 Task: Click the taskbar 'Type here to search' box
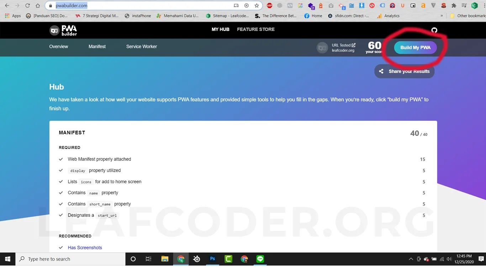click(x=70, y=259)
